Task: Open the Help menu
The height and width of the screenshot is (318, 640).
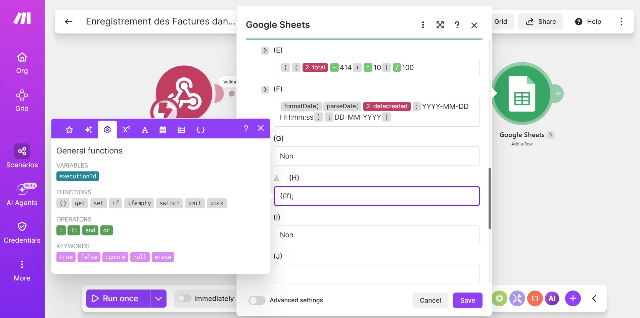Action: [588, 22]
